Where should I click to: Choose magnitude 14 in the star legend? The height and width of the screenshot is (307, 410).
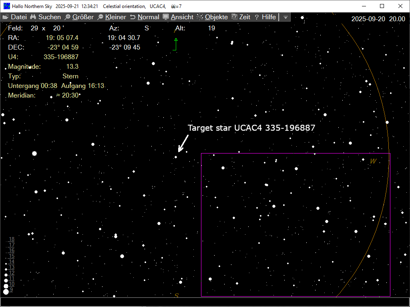tap(12, 262)
